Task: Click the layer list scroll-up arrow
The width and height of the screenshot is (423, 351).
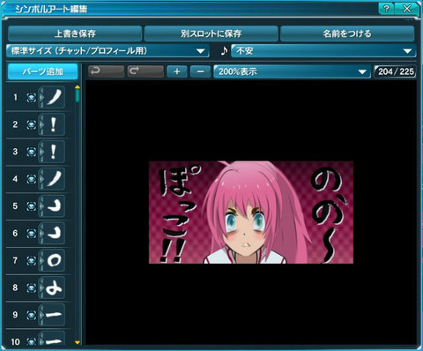Action: click(78, 87)
